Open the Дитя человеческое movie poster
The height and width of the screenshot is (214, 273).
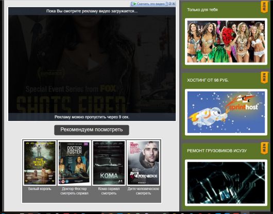pyautogui.click(x=144, y=163)
